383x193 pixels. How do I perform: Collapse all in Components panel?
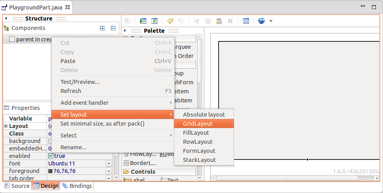tap(113, 28)
